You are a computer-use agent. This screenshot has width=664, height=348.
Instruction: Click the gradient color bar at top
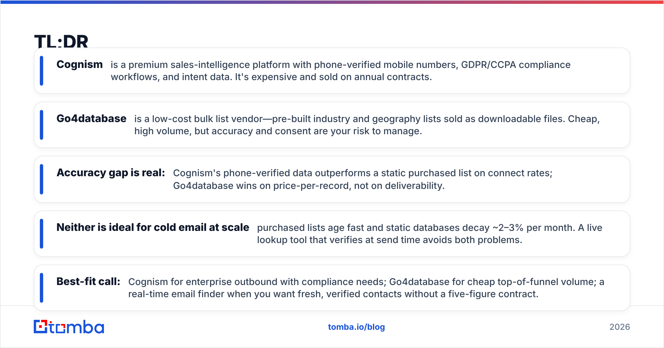click(332, 2)
